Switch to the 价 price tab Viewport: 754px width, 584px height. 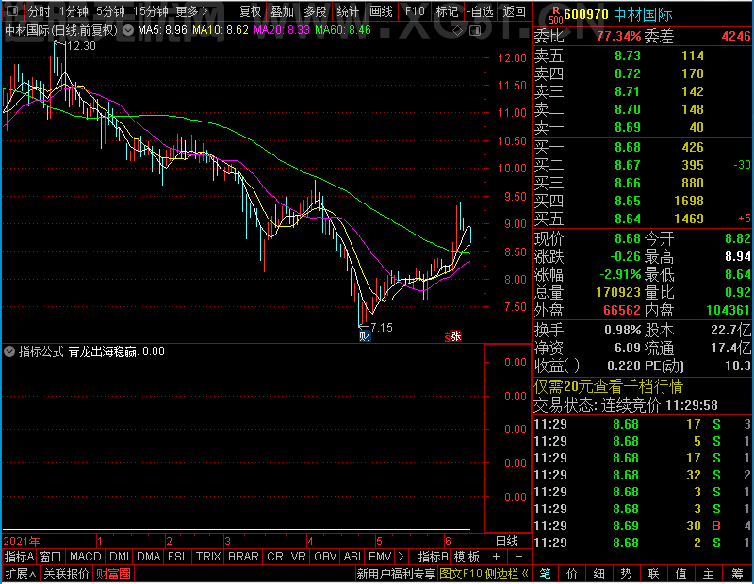point(572,574)
